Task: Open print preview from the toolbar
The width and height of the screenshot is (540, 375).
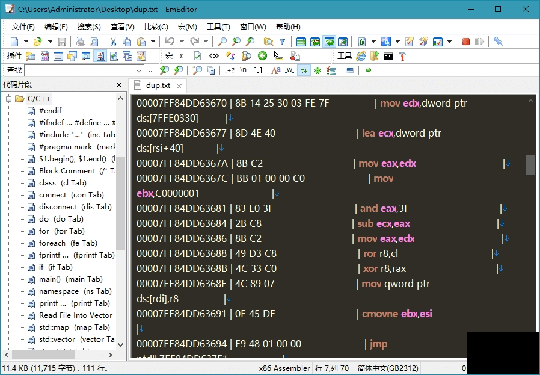Action: (x=94, y=42)
